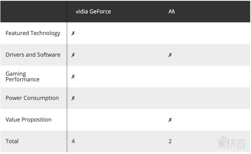Select Nvidia's X mark in Gaming Performance row
251x154 pixels.
(73, 77)
